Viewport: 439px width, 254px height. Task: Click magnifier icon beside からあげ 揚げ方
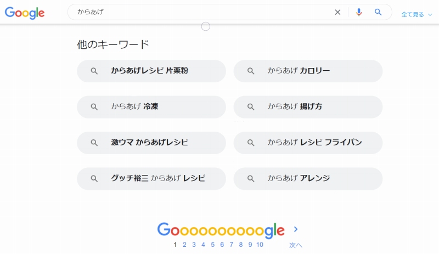coord(251,106)
